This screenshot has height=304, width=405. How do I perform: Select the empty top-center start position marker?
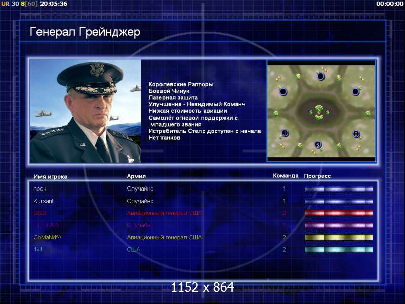tap(320, 77)
